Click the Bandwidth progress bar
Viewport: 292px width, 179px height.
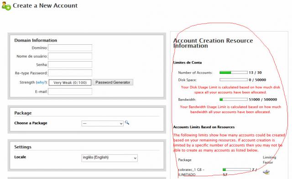(x=234, y=100)
